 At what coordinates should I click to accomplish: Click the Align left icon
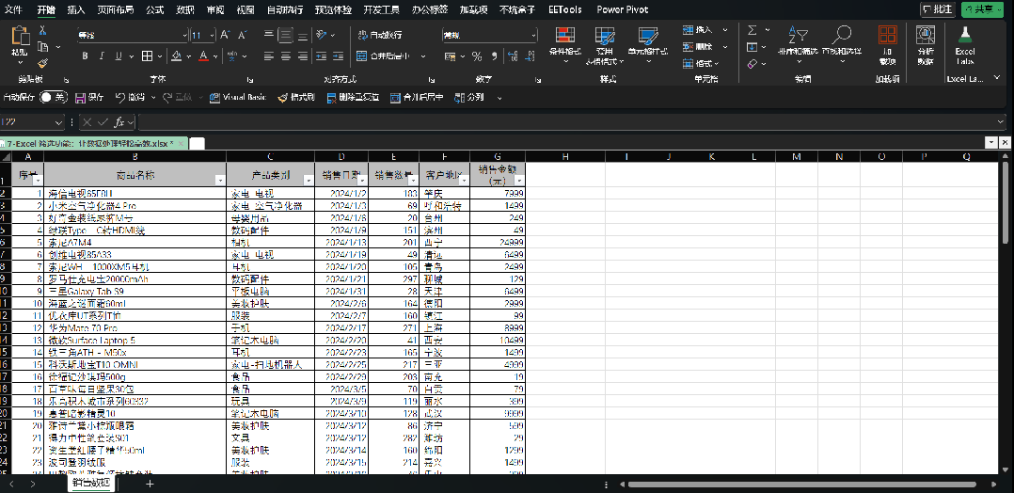(269, 56)
